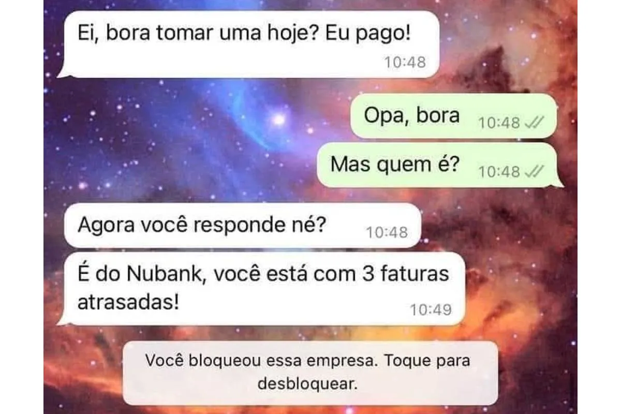Click the double check mark on "Opa, bora"
This screenshot has width=621, height=414.
tap(534, 123)
